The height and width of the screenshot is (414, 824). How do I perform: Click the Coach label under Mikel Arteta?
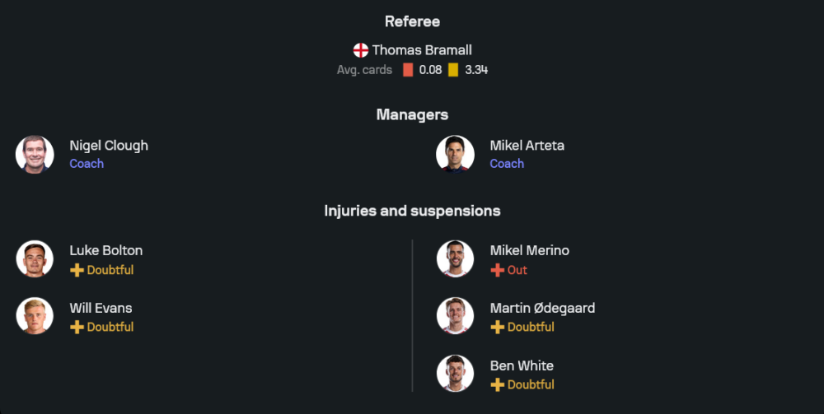coord(507,164)
